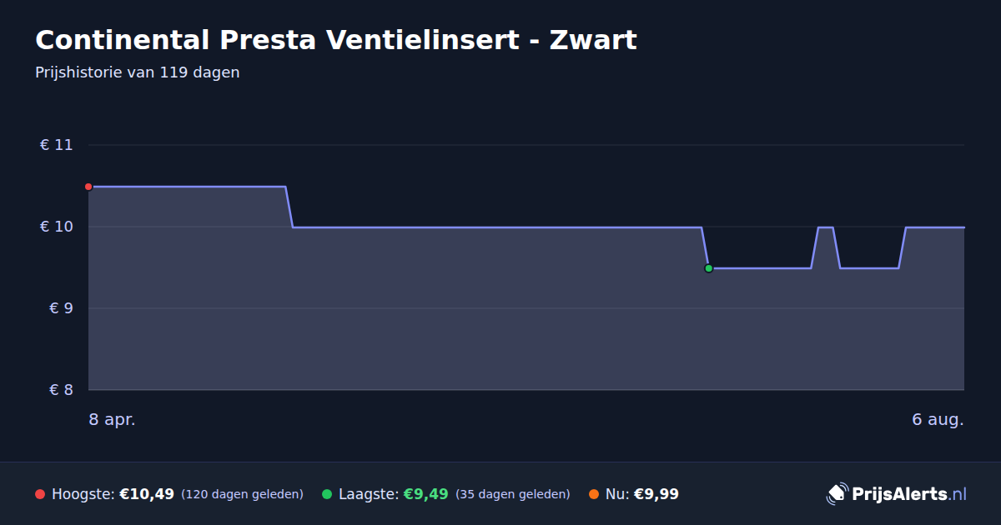This screenshot has width=1001, height=525.
Task: Click the 8 apr. start date label
Action: pyautogui.click(x=112, y=419)
